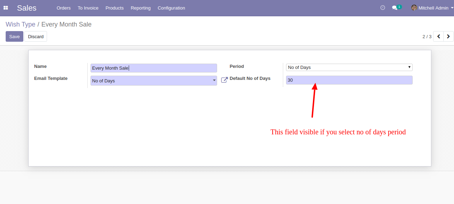454x204 pixels.
Task: Open the Products menu
Action: click(115, 8)
